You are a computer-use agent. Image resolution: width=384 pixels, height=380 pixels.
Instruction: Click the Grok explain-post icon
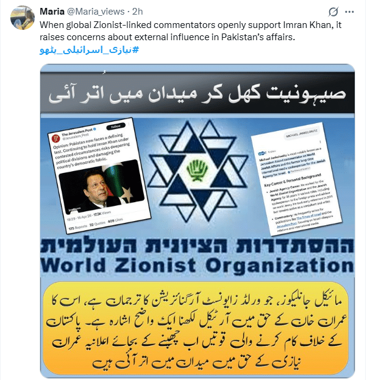333,12
